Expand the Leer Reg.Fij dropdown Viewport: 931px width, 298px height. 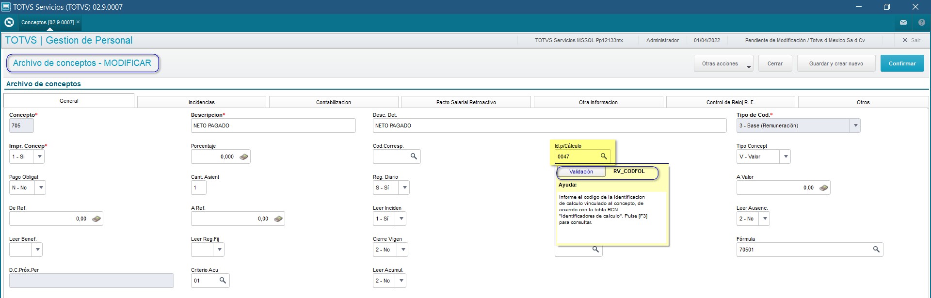point(219,250)
